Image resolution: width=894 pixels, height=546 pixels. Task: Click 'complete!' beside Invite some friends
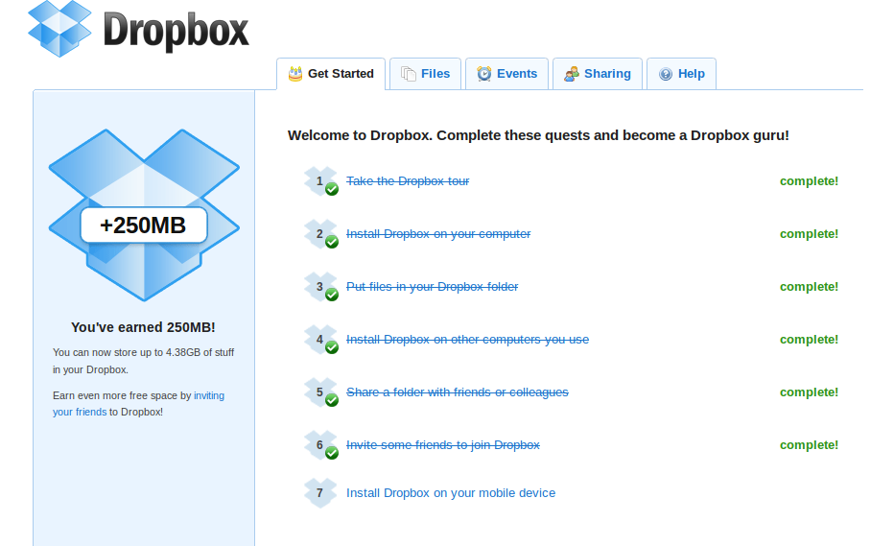(x=809, y=445)
